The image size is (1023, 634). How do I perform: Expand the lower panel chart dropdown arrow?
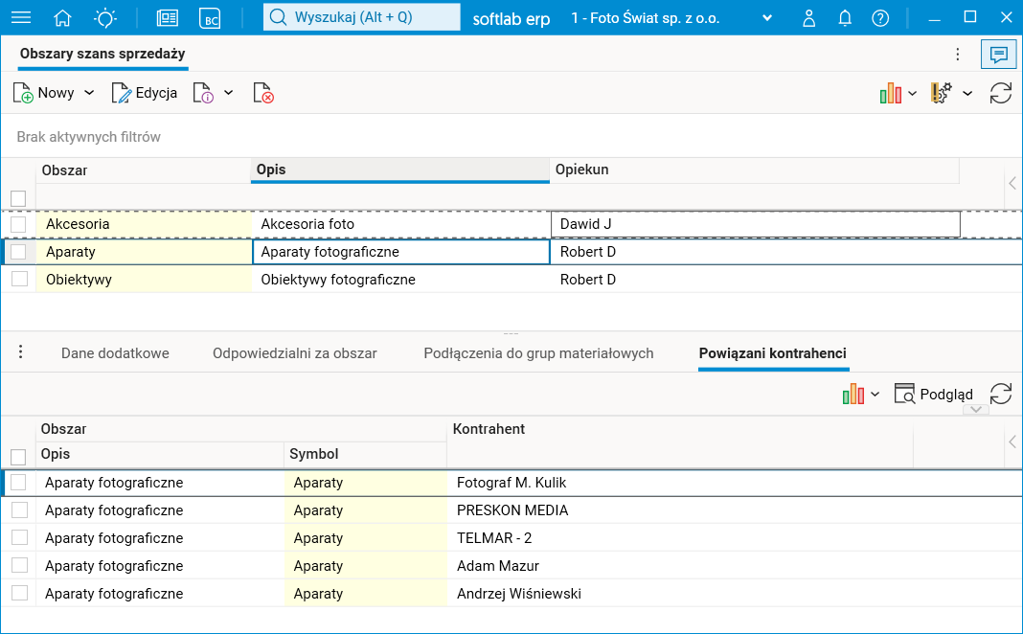[x=875, y=395]
